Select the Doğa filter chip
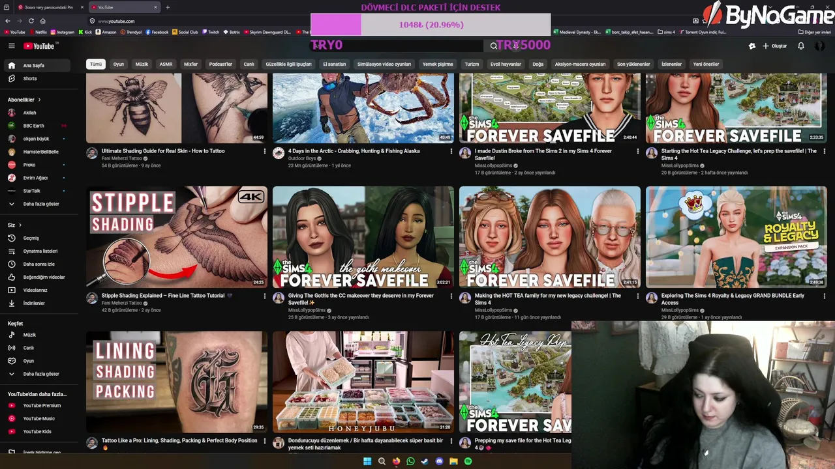The height and width of the screenshot is (469, 835). tap(538, 64)
